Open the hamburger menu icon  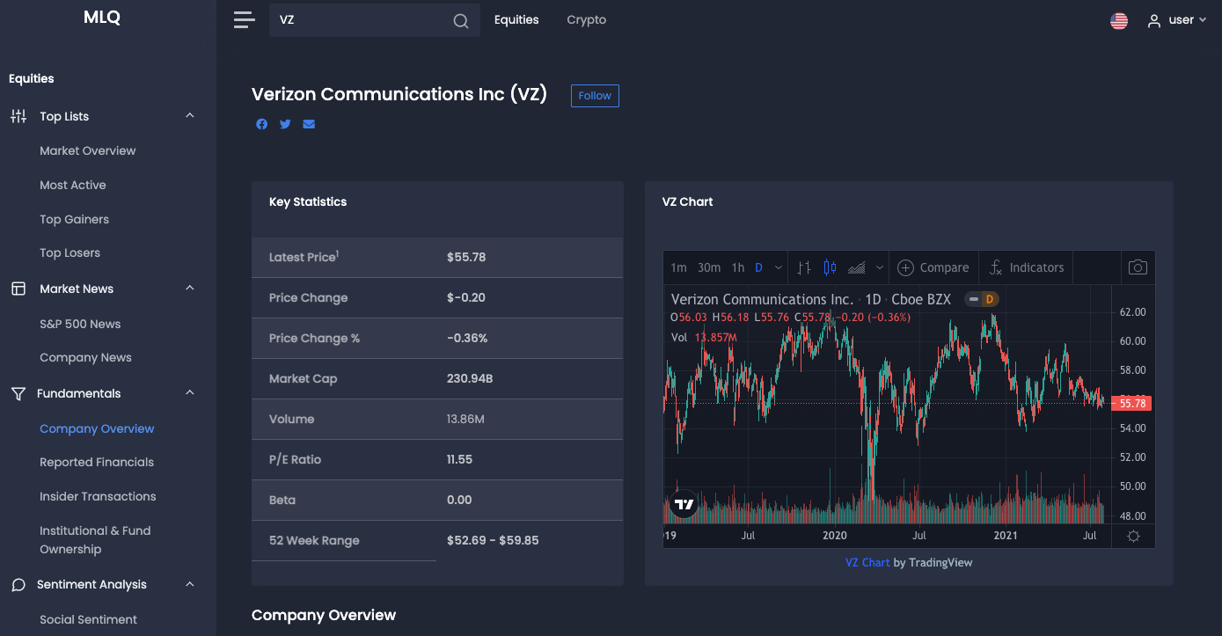pos(245,20)
